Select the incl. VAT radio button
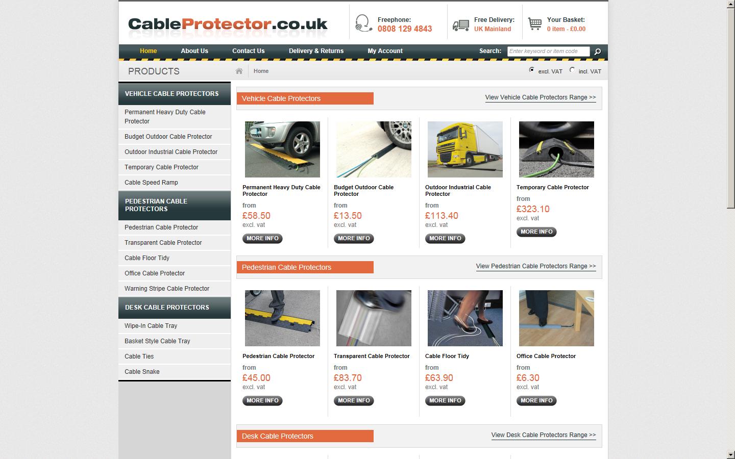The width and height of the screenshot is (735, 459). click(572, 70)
